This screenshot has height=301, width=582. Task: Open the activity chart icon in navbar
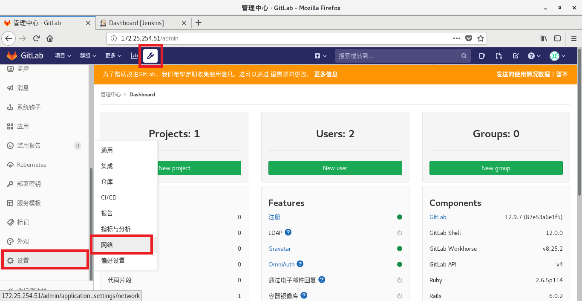point(134,55)
